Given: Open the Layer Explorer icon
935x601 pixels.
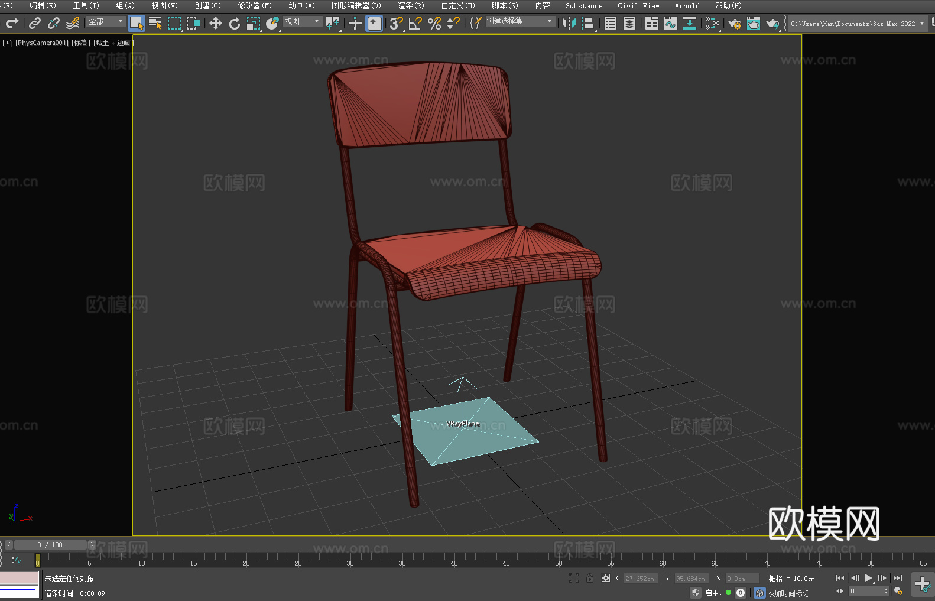Looking at the screenshot, I should (629, 23).
